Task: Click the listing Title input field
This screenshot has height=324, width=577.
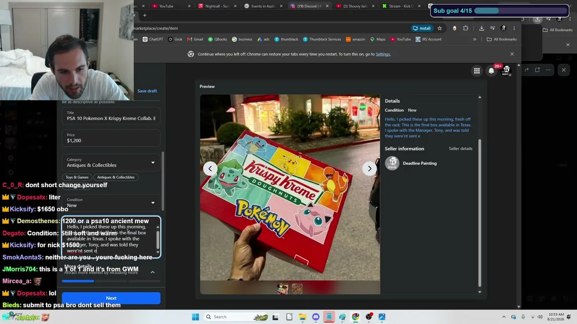Action: 111,116
